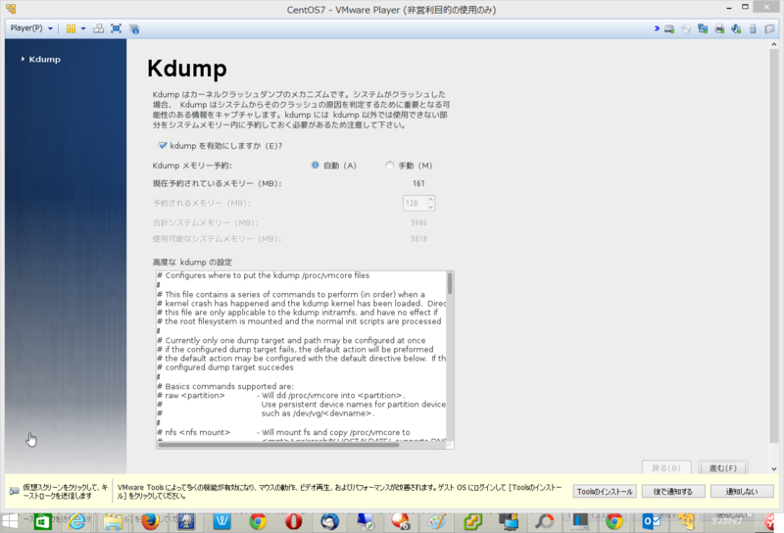Select the 自動 (A) radio button
Screen dimensions: 784x533
pos(315,165)
